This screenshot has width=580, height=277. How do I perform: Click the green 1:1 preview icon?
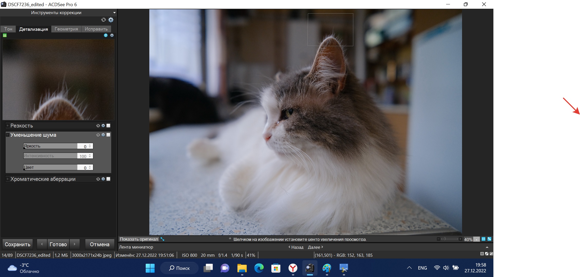(x=5, y=35)
